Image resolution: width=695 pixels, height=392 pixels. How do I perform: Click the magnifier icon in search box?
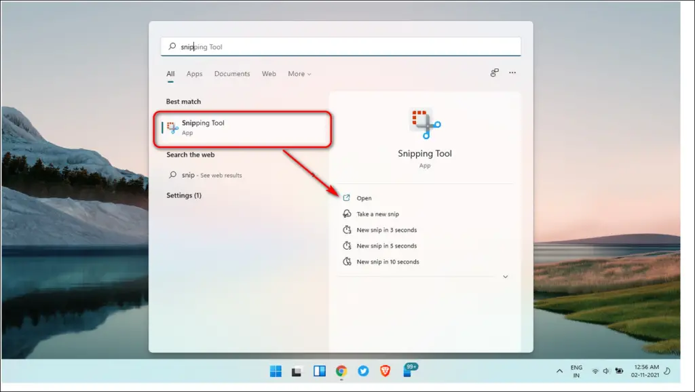coord(172,46)
